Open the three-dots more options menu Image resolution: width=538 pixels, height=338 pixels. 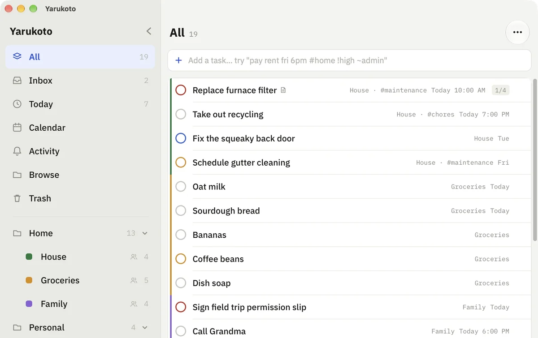[x=517, y=32]
